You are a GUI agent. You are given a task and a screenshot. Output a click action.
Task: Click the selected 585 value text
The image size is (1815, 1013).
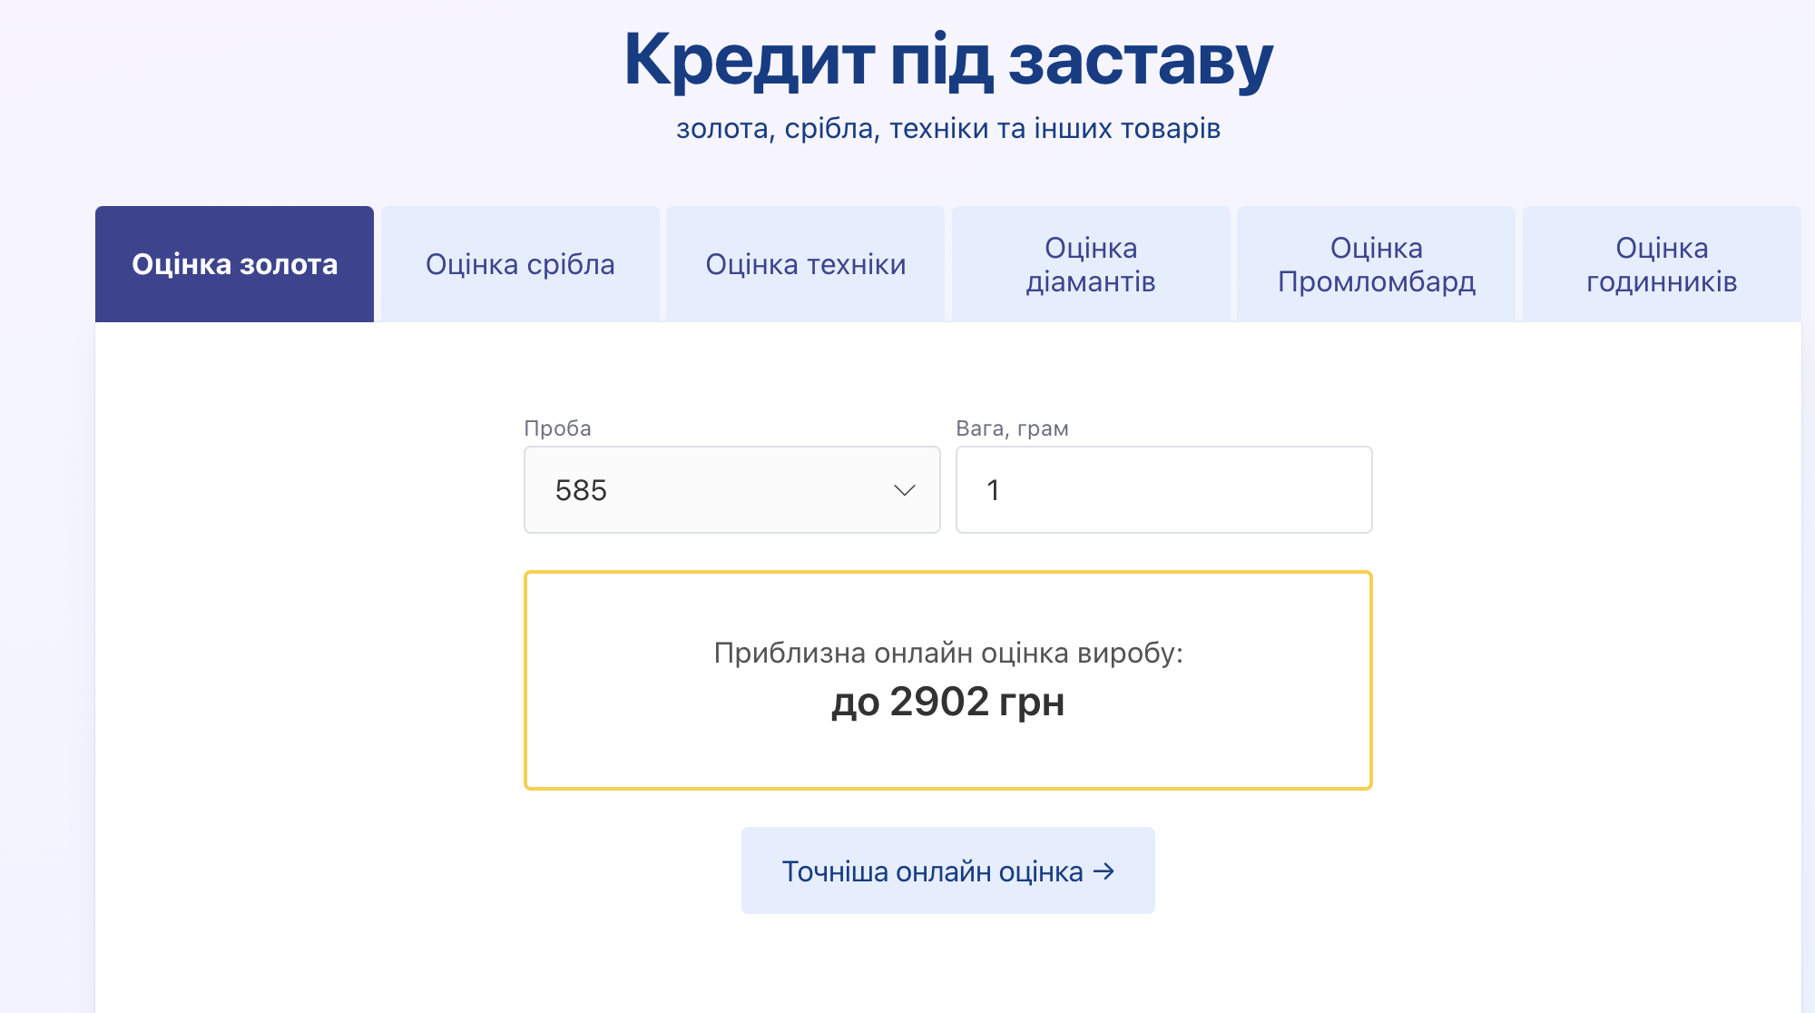(x=581, y=490)
